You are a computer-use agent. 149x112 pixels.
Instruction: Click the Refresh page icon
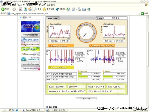click(25, 9)
